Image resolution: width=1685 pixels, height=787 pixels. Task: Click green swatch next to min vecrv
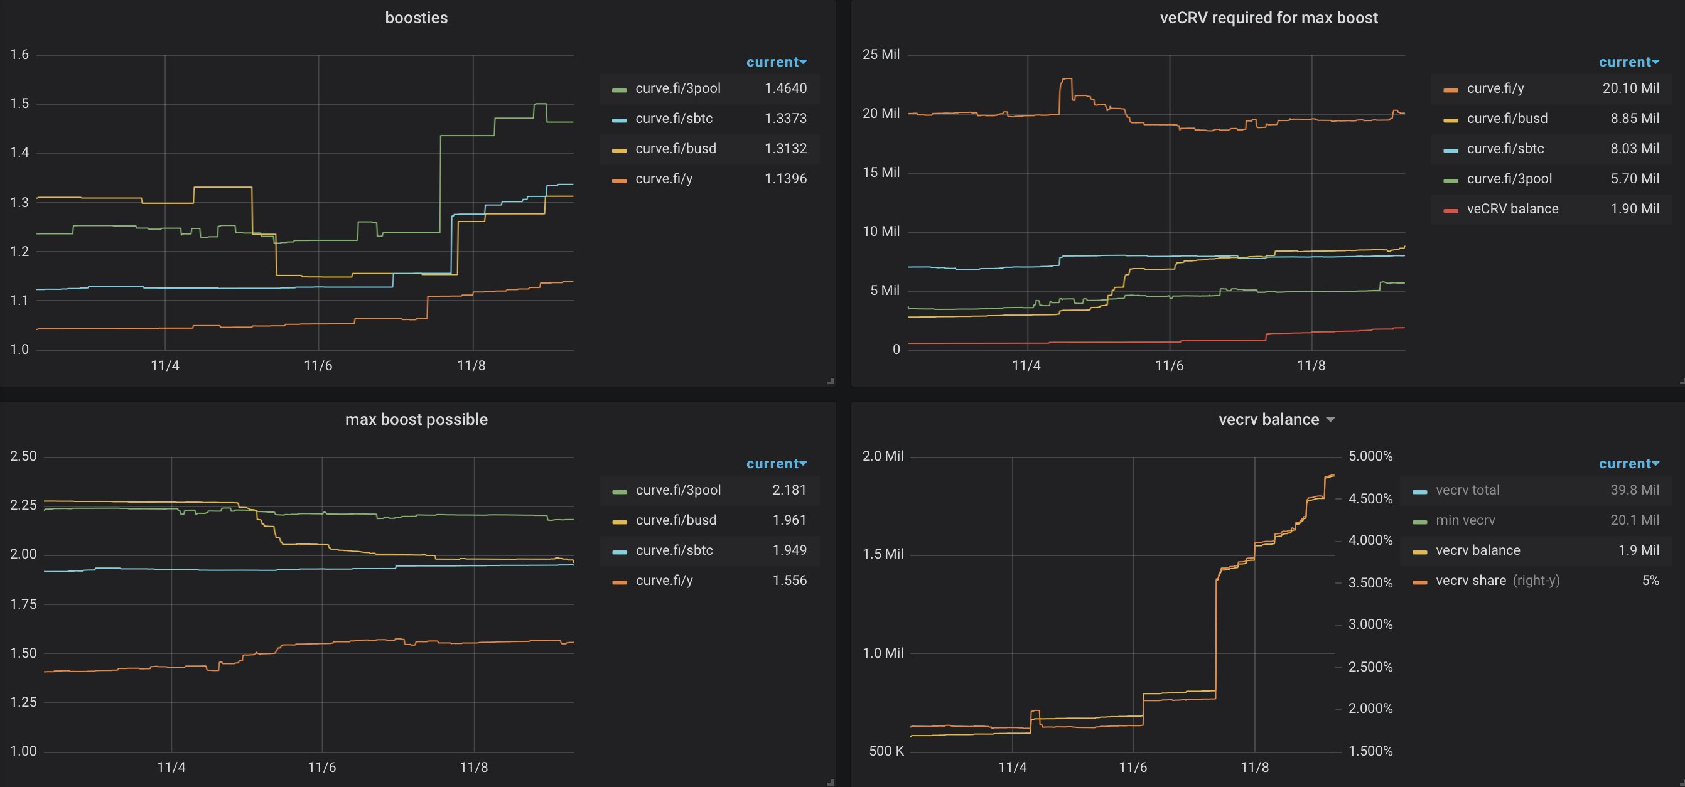coord(1419,522)
